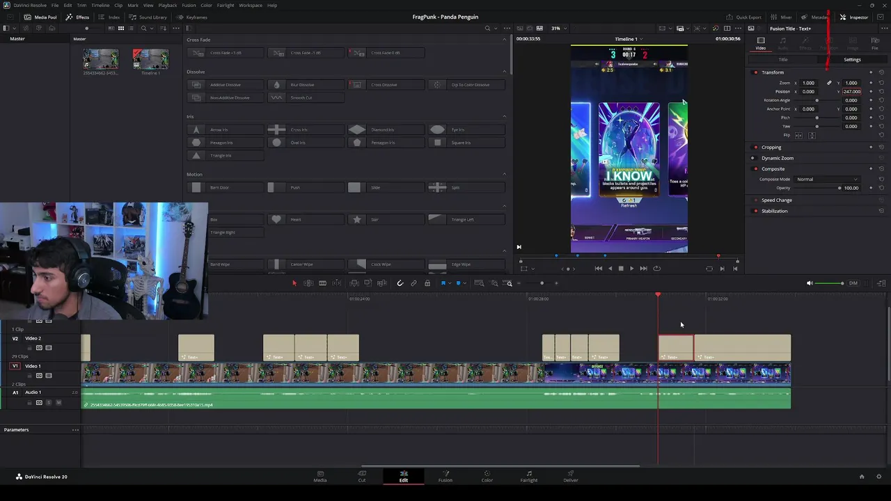The image size is (891, 501).
Task: Reset the Transform section parameters
Action: pyautogui.click(x=881, y=72)
